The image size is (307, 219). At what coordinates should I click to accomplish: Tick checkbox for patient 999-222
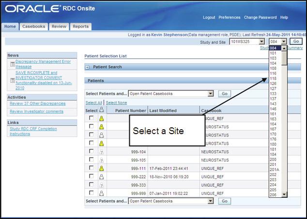click(91, 176)
